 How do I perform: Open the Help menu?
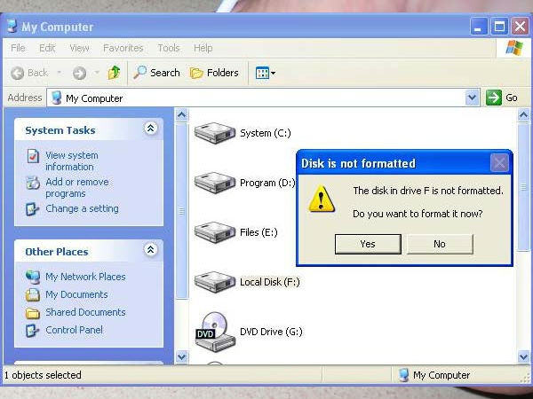tap(203, 48)
